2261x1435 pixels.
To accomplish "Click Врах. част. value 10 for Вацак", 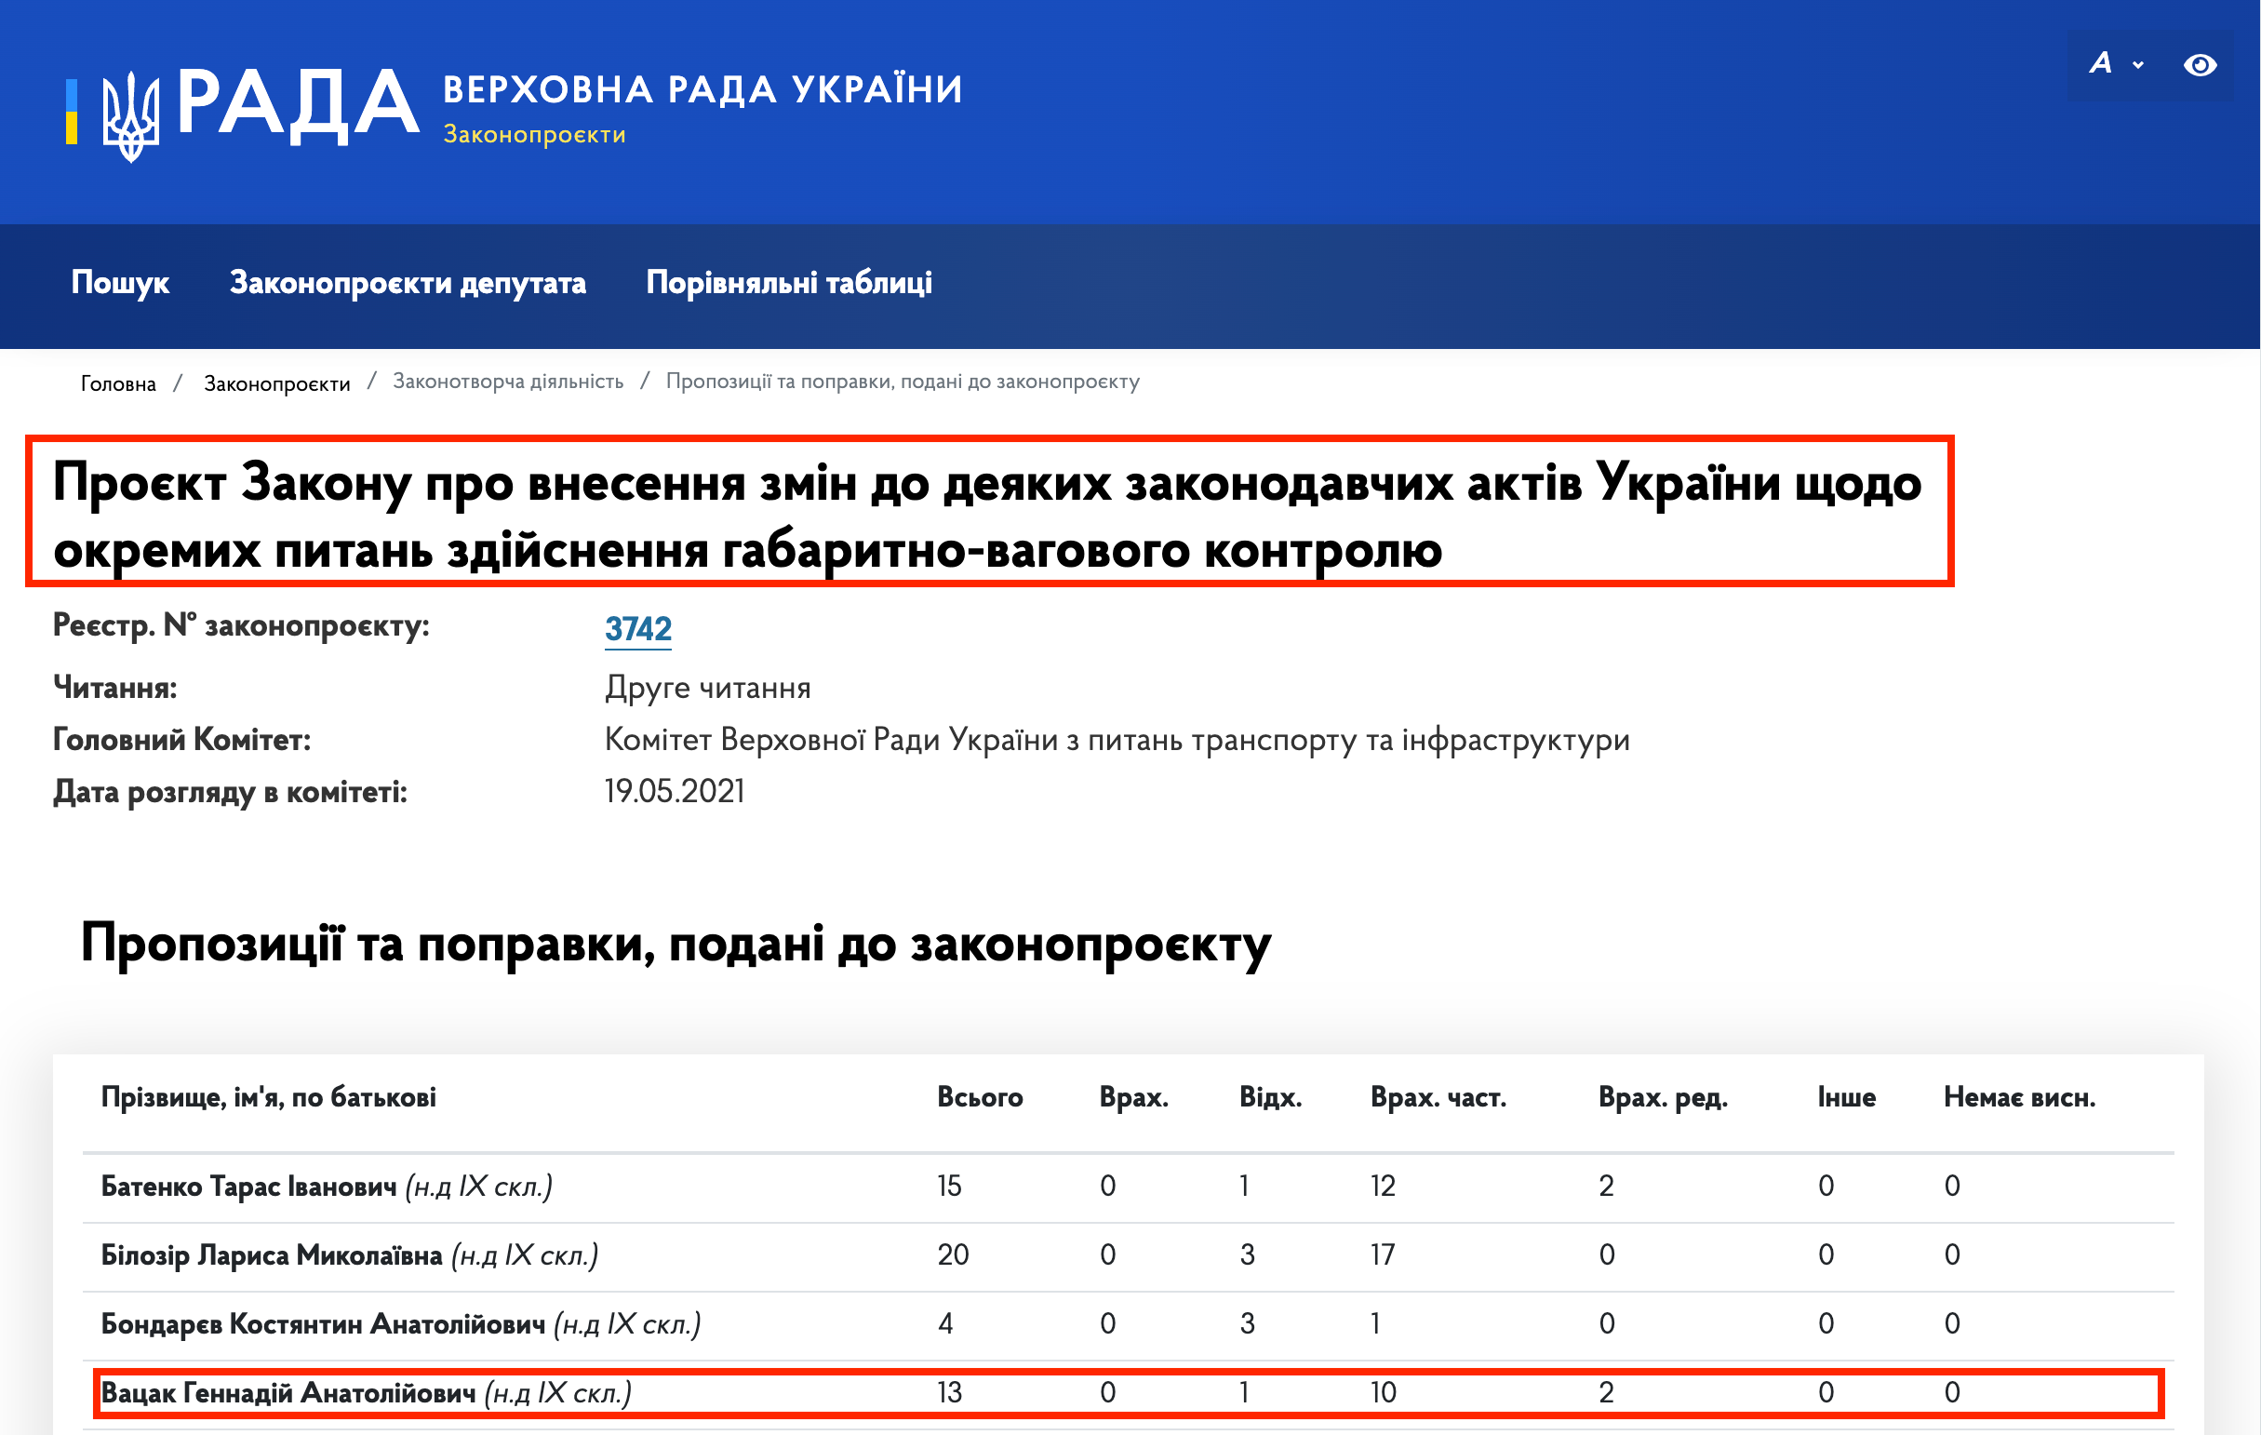I will pos(1384,1392).
